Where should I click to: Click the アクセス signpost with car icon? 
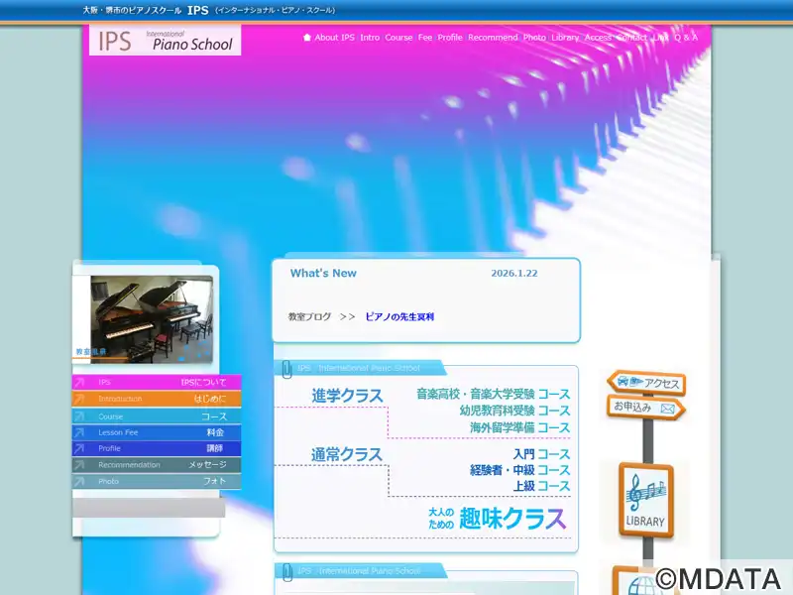tap(645, 383)
